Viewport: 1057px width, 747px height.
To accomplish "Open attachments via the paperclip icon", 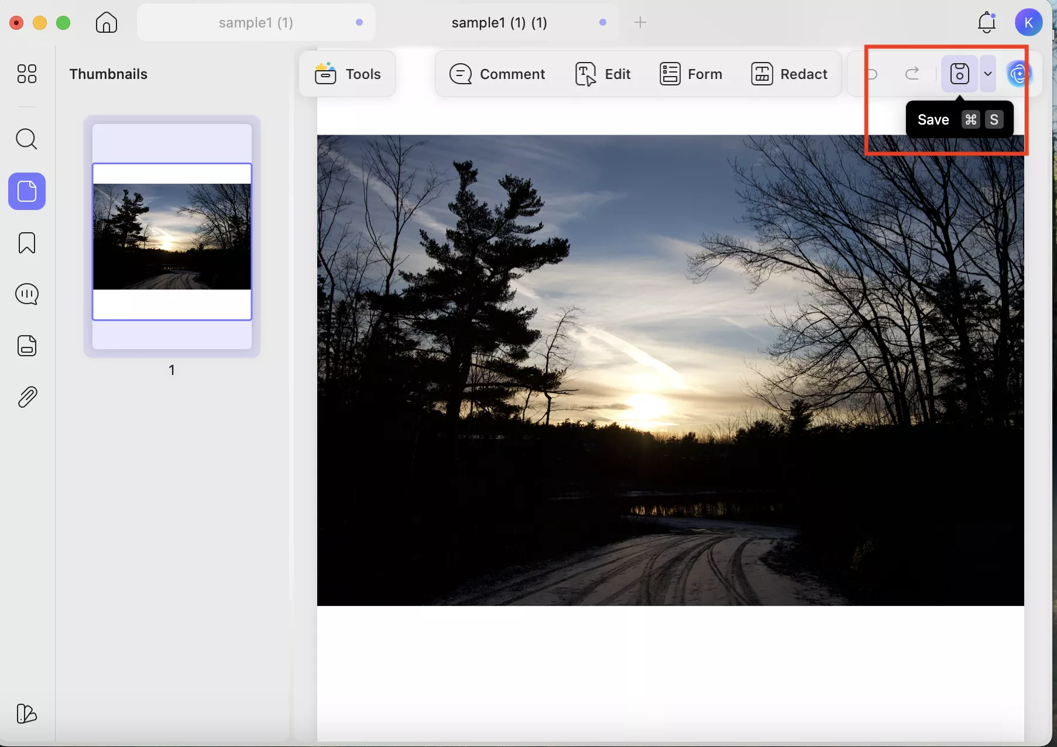I will tap(26, 397).
